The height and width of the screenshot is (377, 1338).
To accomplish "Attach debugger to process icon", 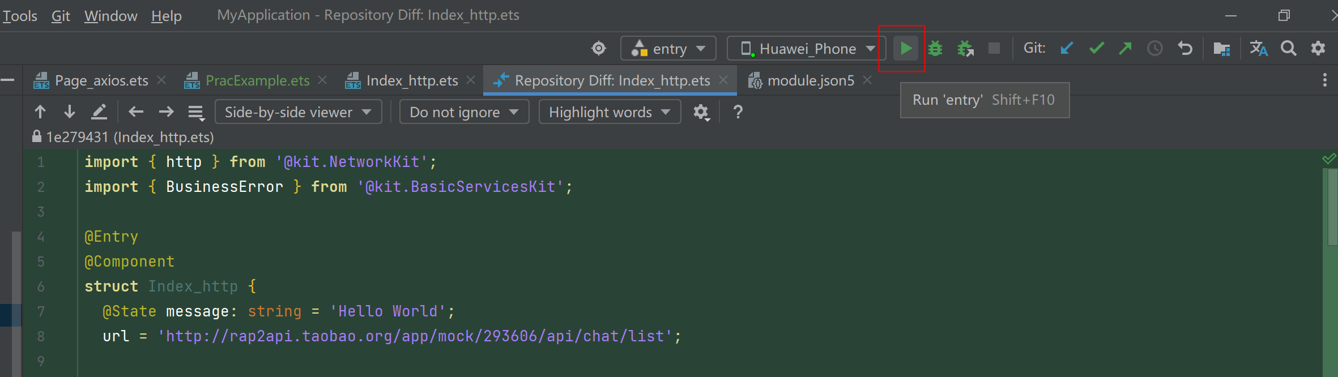I will tap(965, 49).
